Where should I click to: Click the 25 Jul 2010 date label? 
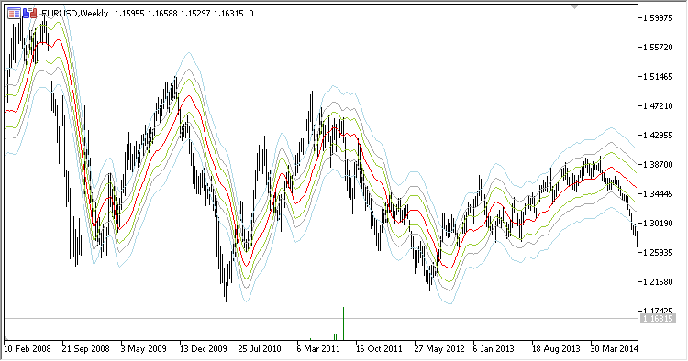[x=260, y=349]
